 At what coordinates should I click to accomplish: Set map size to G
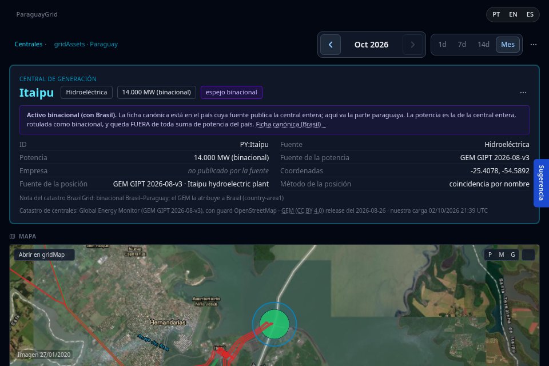point(513,254)
